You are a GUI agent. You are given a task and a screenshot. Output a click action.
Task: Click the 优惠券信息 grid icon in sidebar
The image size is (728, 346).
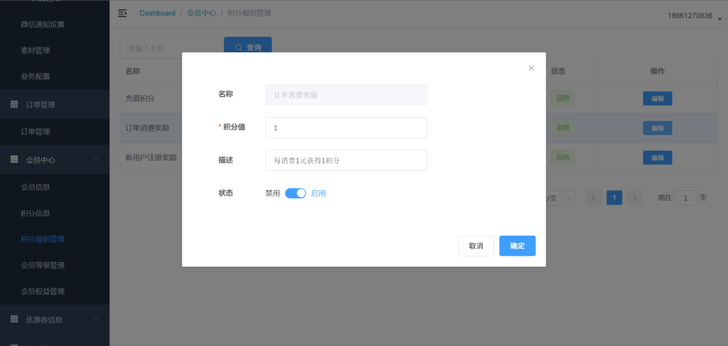tap(14, 319)
